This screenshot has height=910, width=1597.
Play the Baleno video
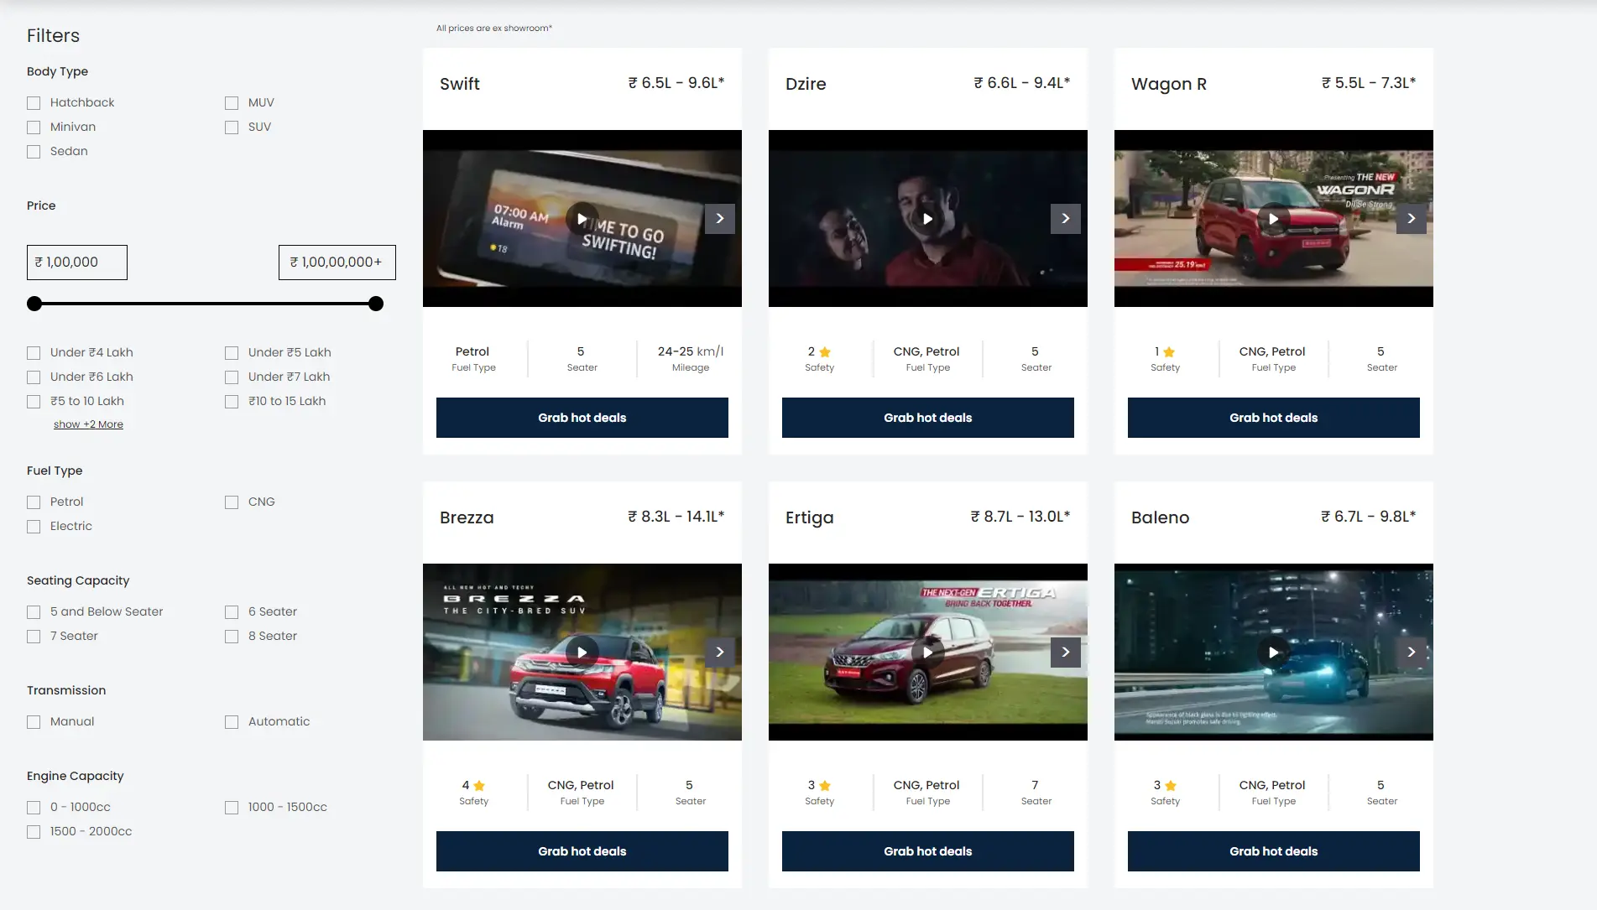[1273, 653]
